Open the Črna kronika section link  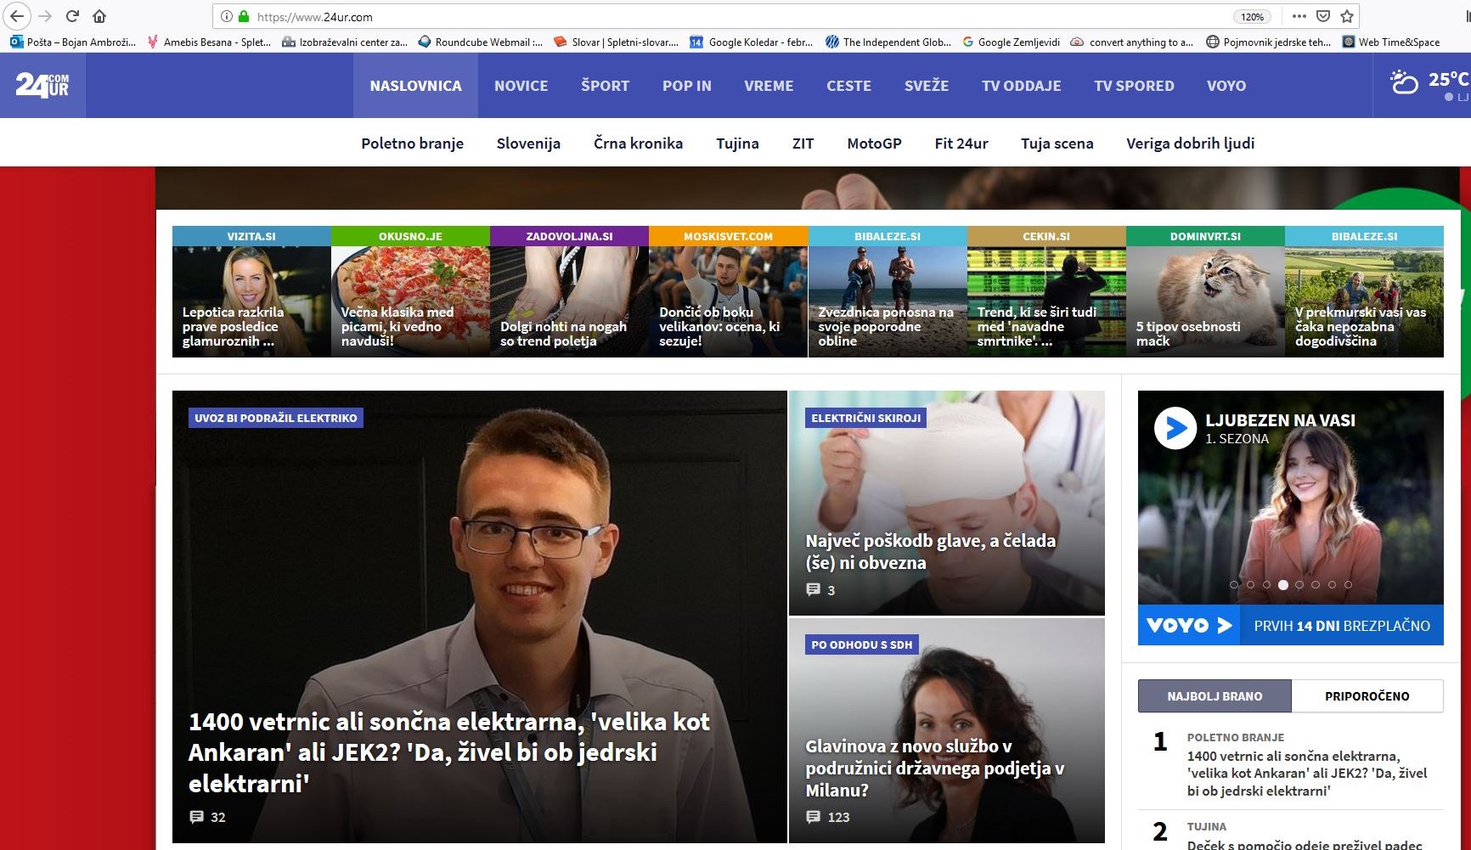[638, 144]
